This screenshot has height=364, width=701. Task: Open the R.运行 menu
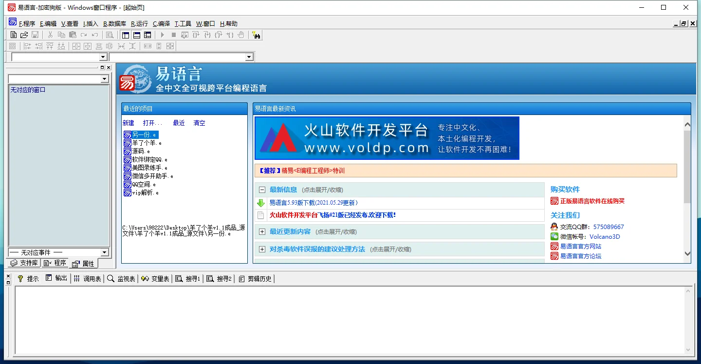[140, 23]
